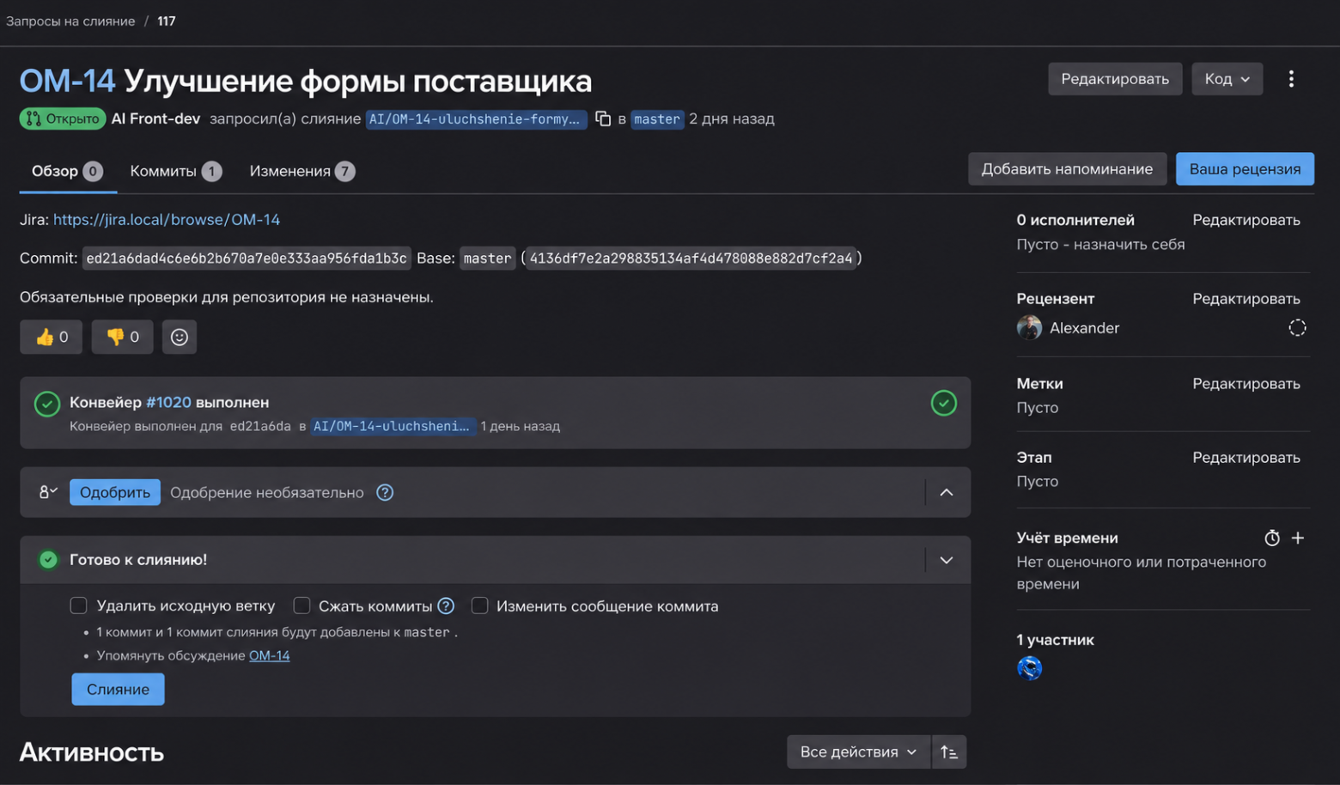The height and width of the screenshot is (785, 1340).
Task: Open help icon next to squash commits
Action: [x=446, y=605]
